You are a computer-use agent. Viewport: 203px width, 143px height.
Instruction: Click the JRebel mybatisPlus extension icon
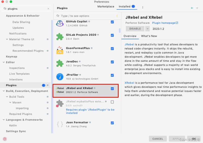click(60, 103)
